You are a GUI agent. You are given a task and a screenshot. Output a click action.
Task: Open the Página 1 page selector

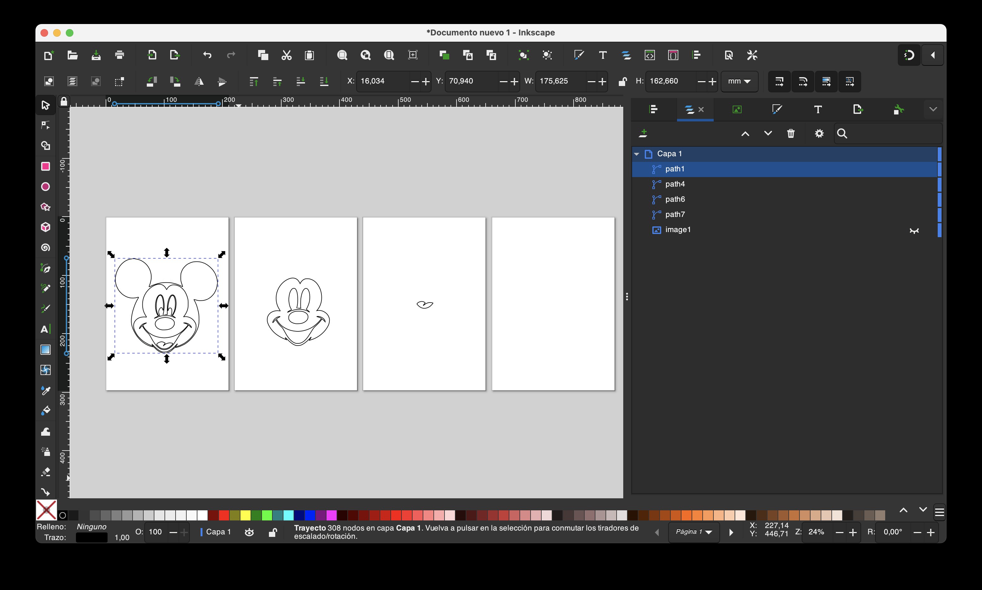(694, 532)
